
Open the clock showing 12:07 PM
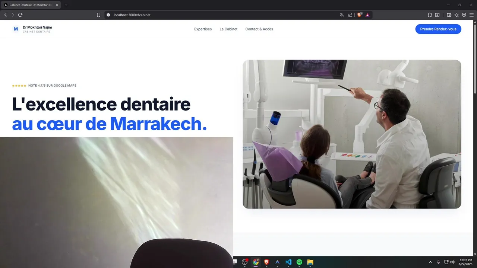pos(466,262)
